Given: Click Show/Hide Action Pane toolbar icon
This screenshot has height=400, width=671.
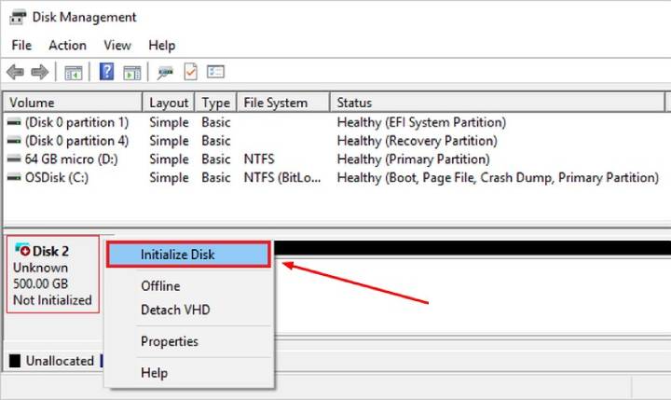Looking at the screenshot, I should click(131, 73).
